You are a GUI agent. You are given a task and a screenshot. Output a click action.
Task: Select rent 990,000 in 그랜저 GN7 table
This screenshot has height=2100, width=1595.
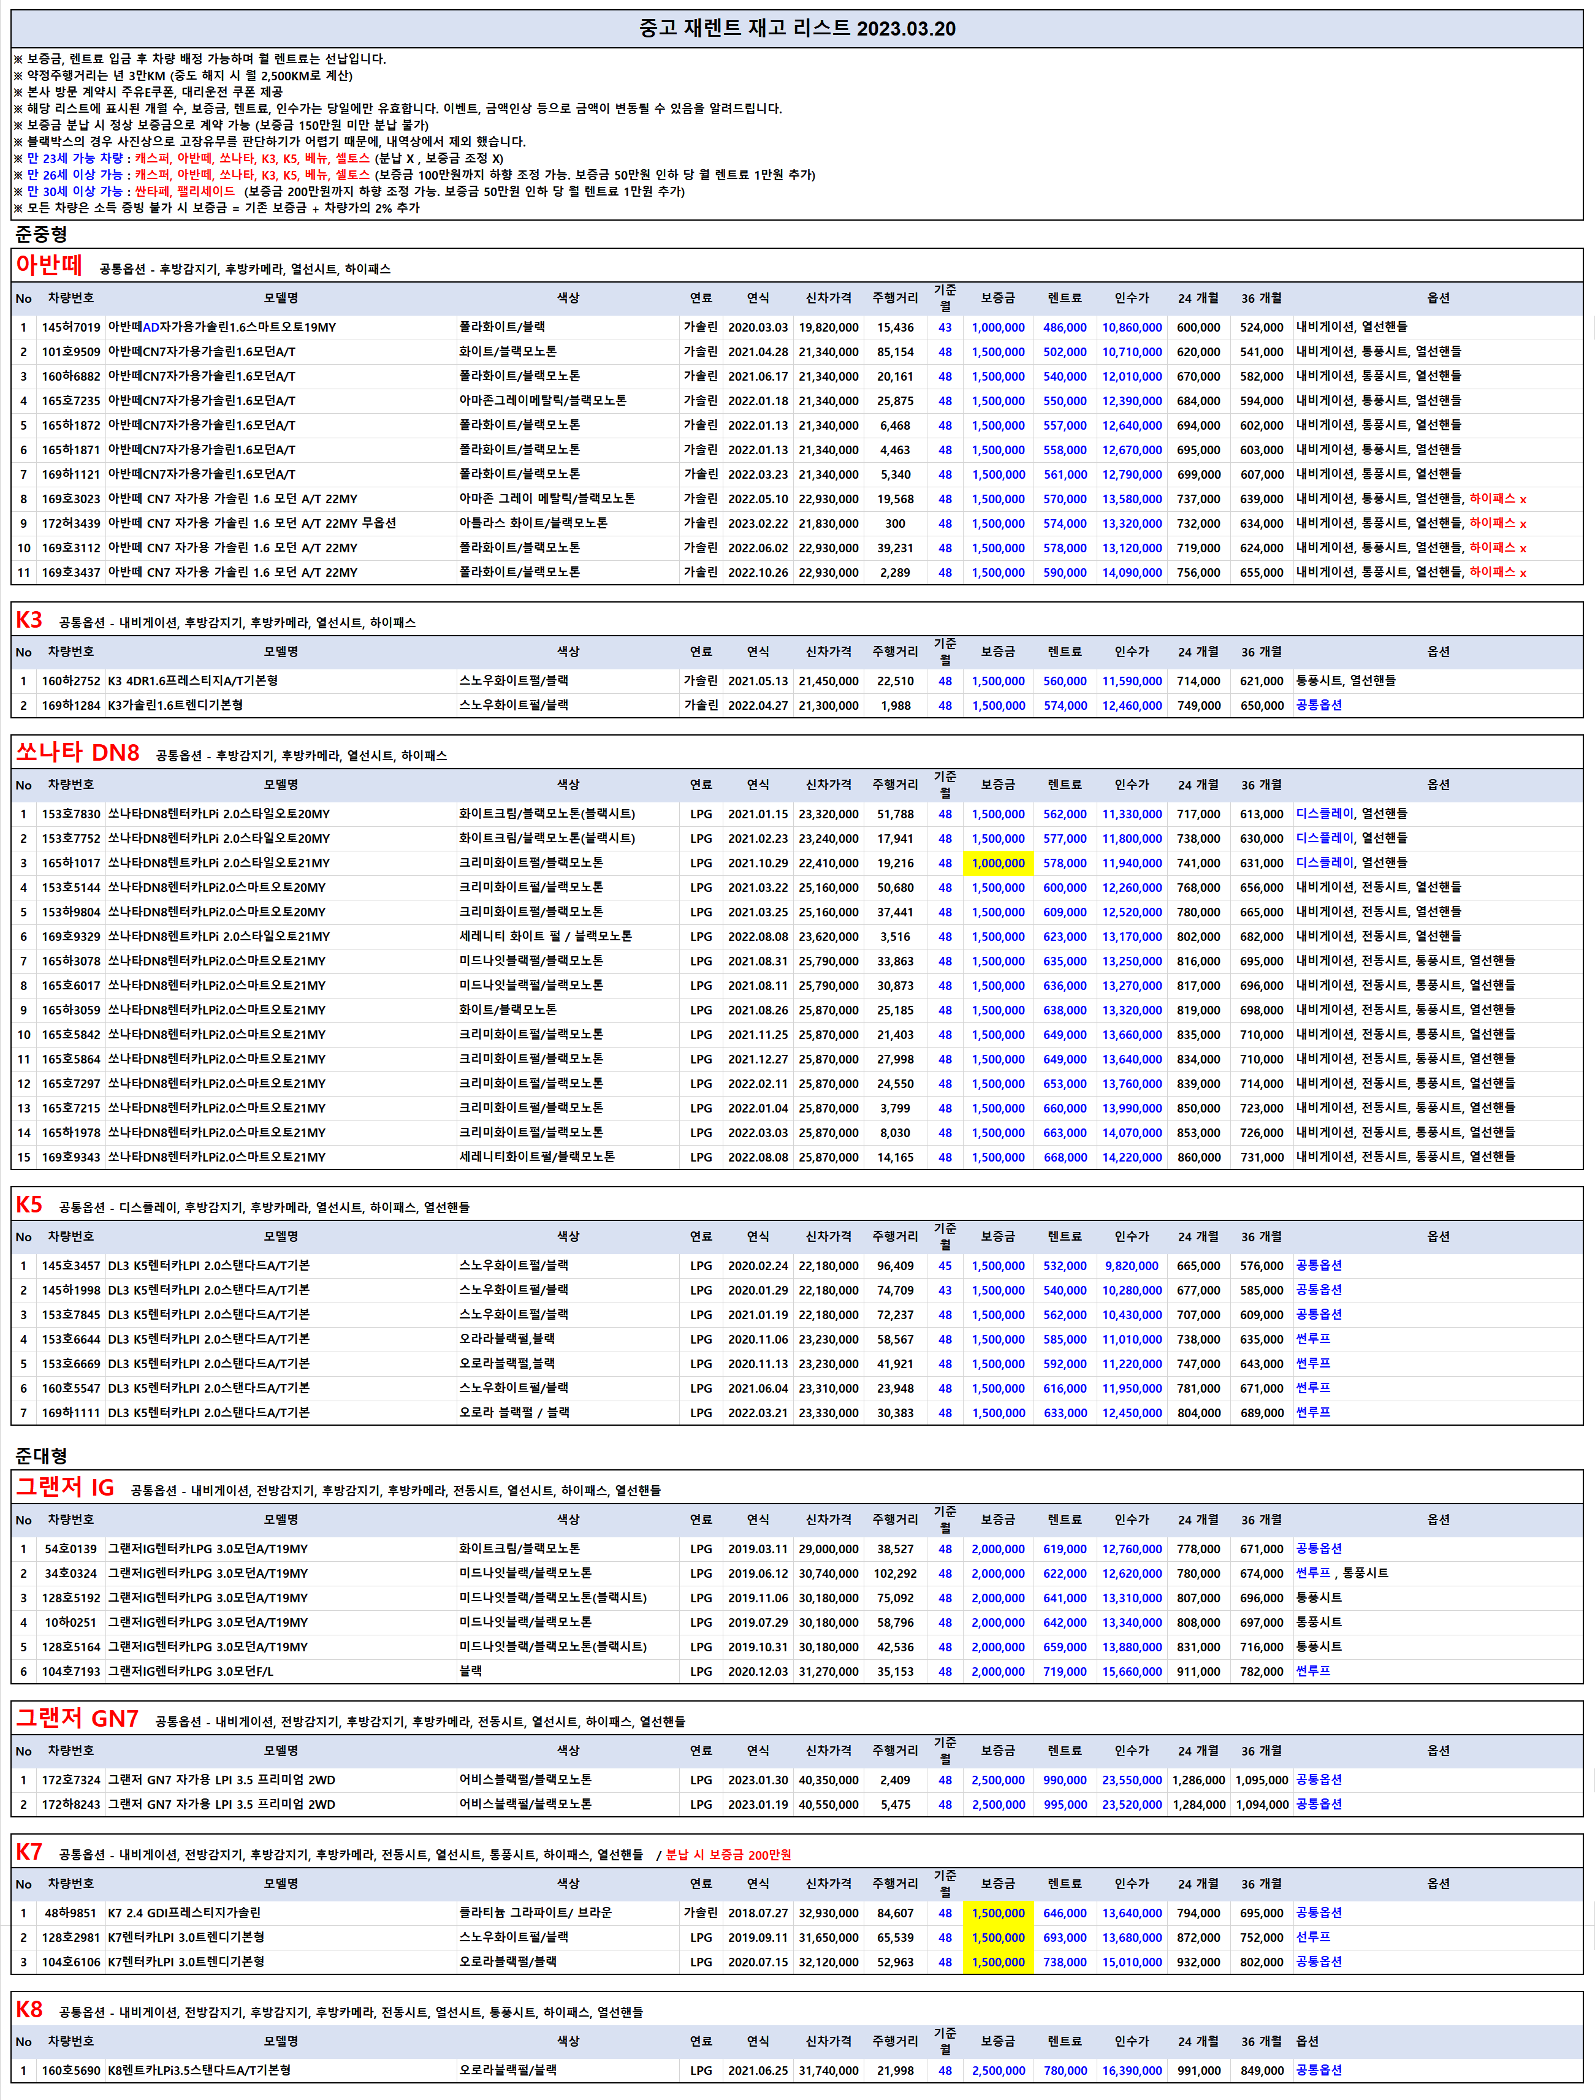pos(1065,1780)
